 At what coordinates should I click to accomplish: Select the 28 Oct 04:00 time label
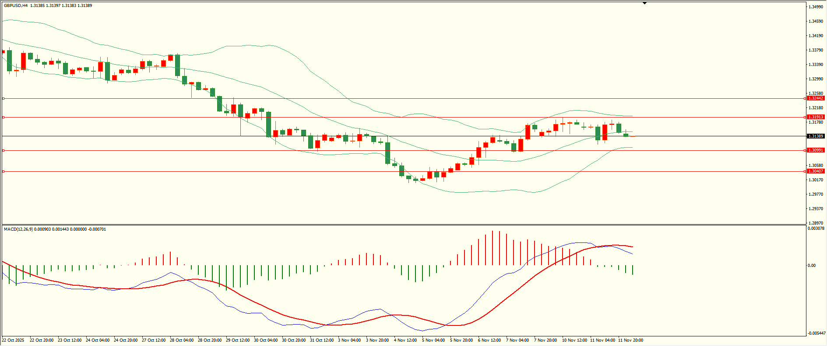point(181,340)
